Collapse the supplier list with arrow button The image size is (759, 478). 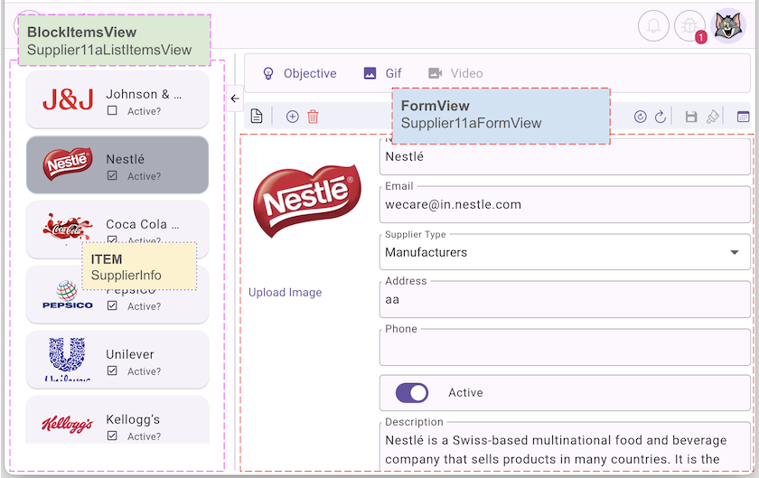[234, 98]
